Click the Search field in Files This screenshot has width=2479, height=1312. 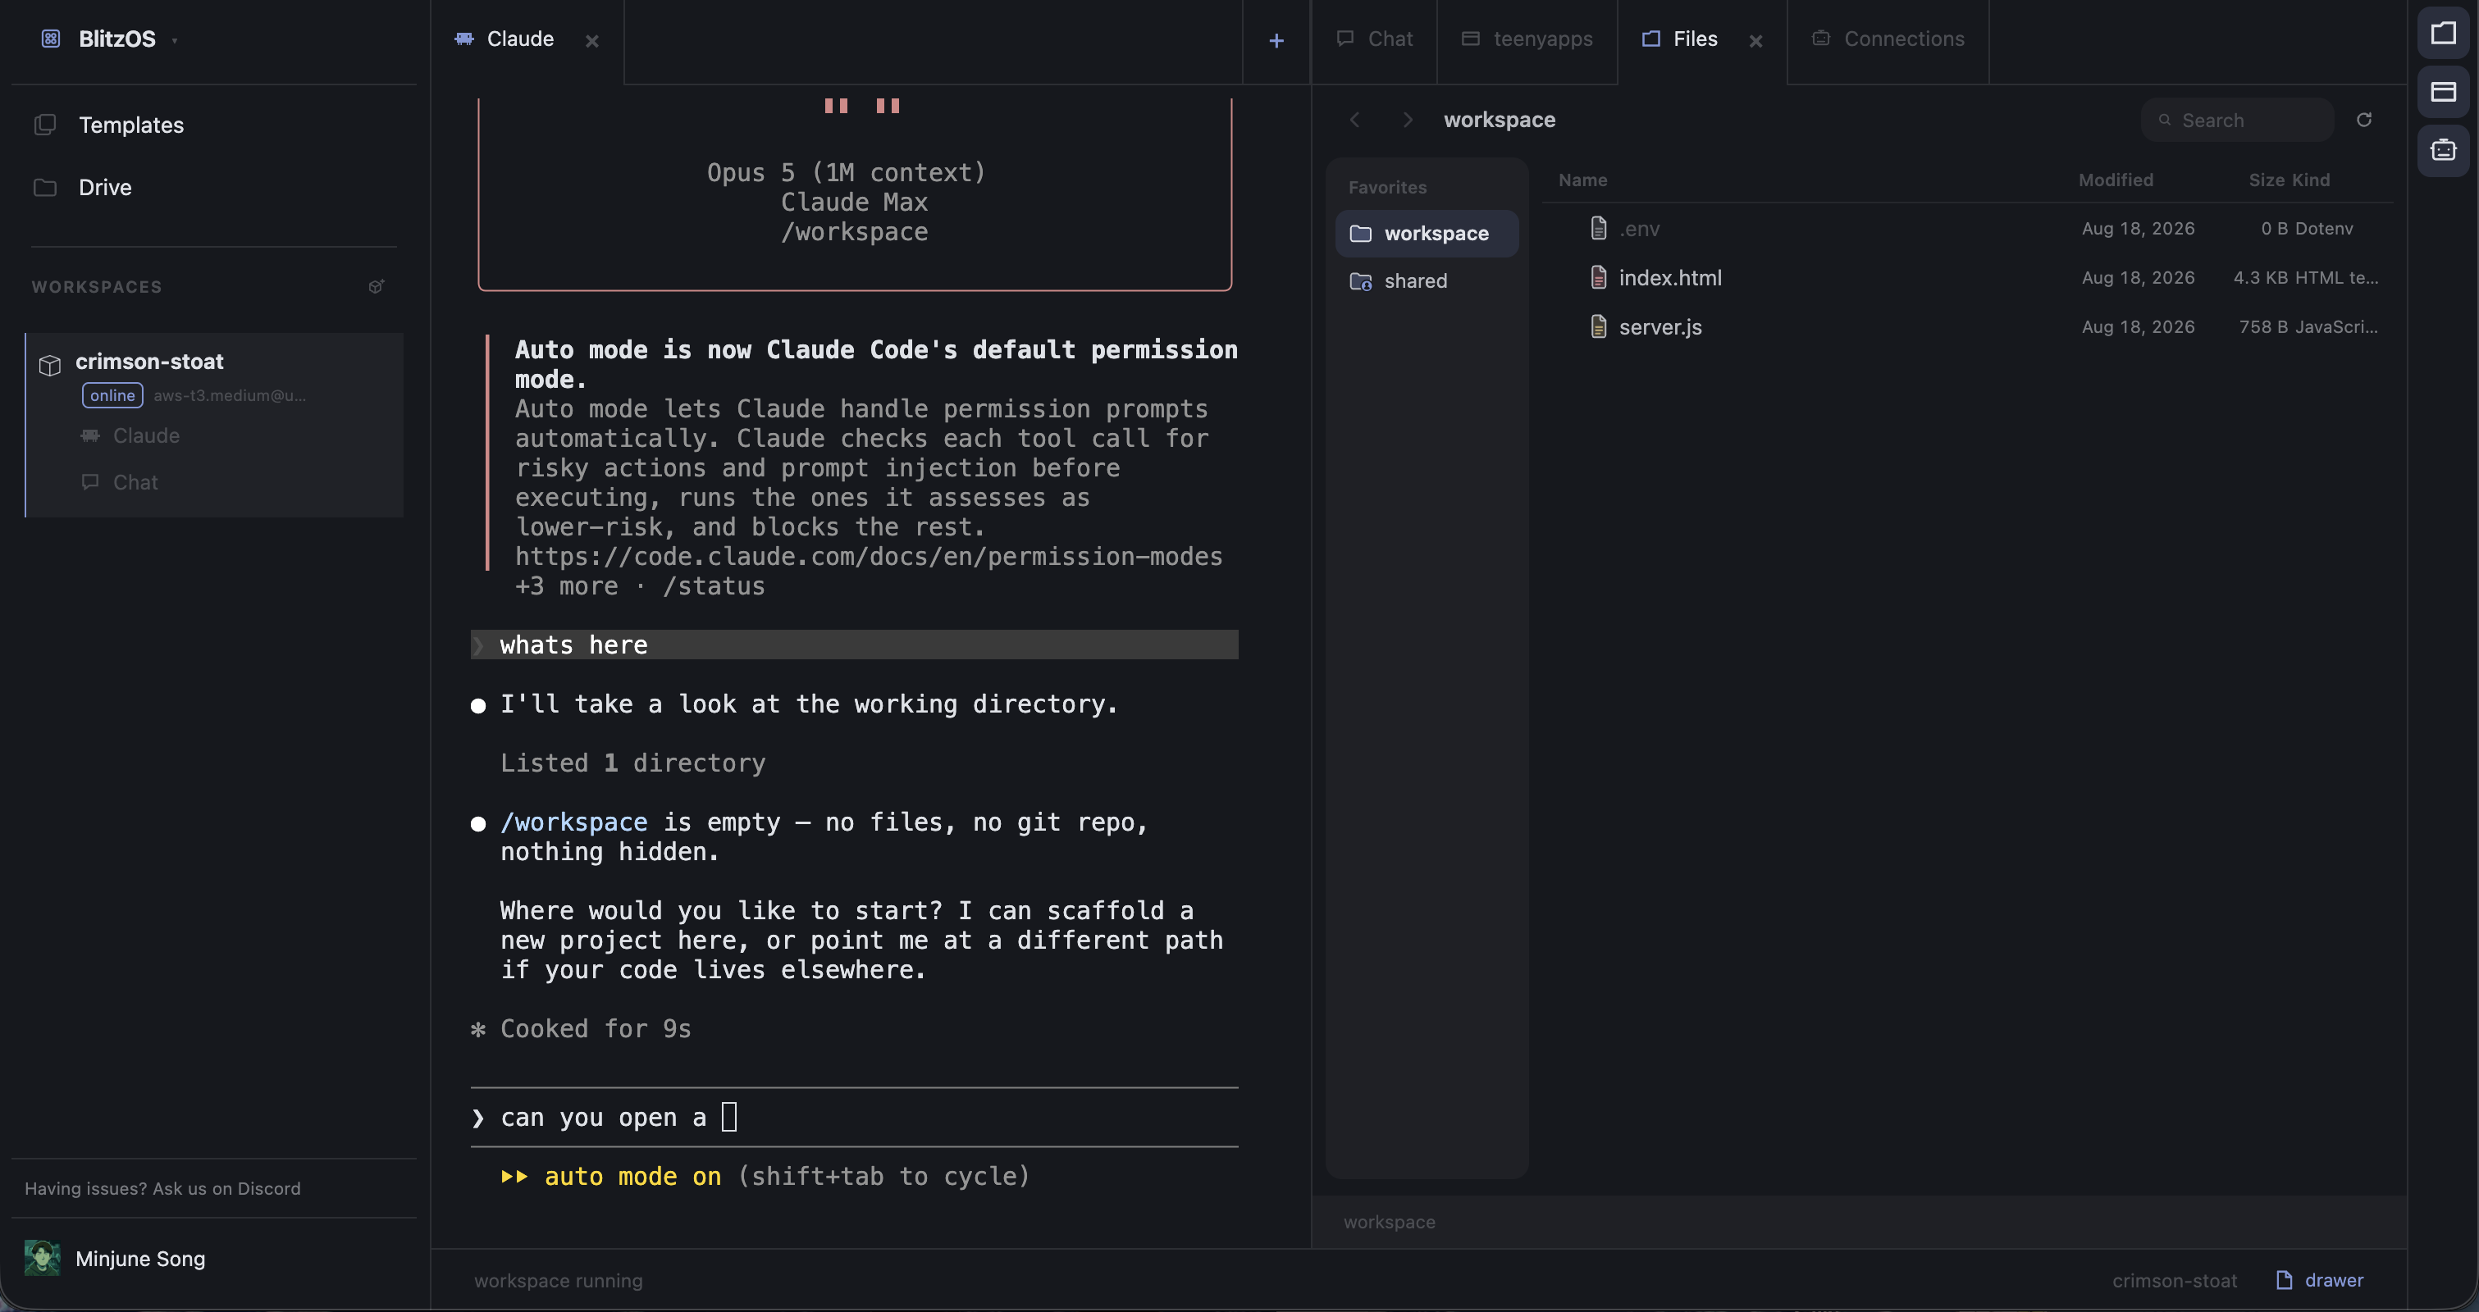2238,121
